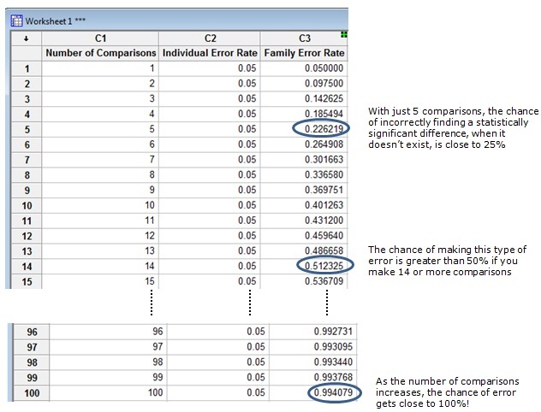Click the 'Individual Error Rate' column name cell
The image size is (541, 412).
pyautogui.click(x=210, y=53)
